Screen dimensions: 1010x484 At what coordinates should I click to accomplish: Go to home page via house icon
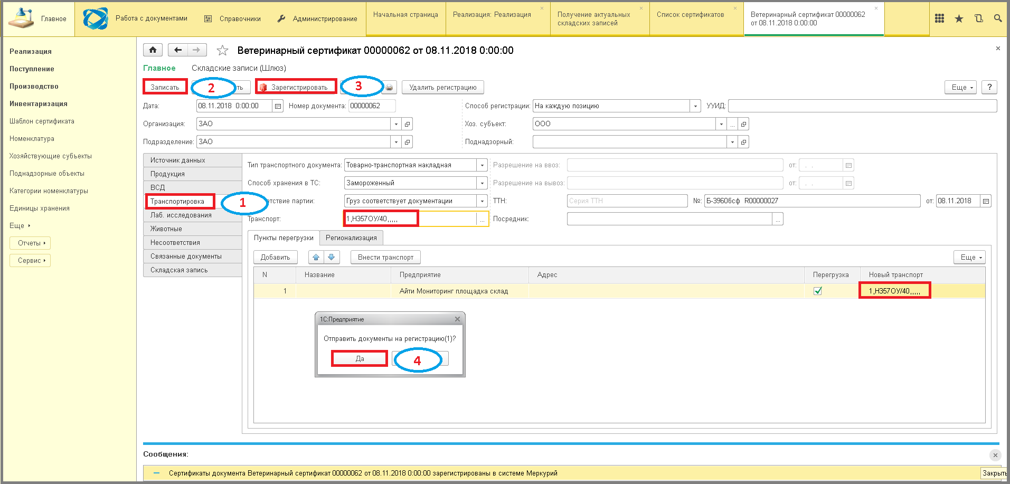(x=153, y=50)
